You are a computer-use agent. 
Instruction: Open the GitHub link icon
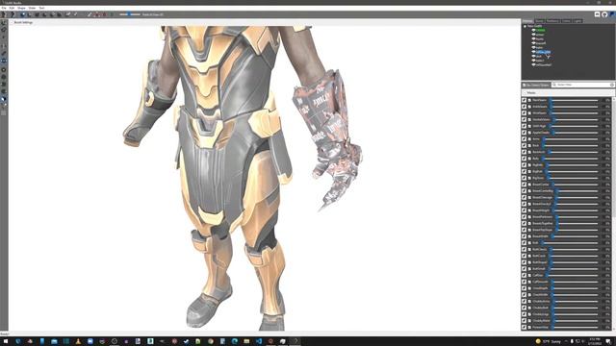tap(604, 14)
